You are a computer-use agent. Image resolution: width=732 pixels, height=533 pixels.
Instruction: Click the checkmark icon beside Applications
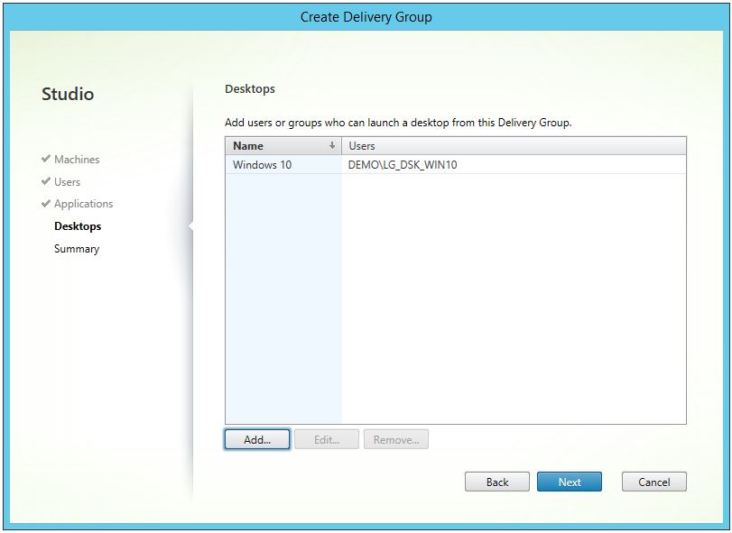46,204
